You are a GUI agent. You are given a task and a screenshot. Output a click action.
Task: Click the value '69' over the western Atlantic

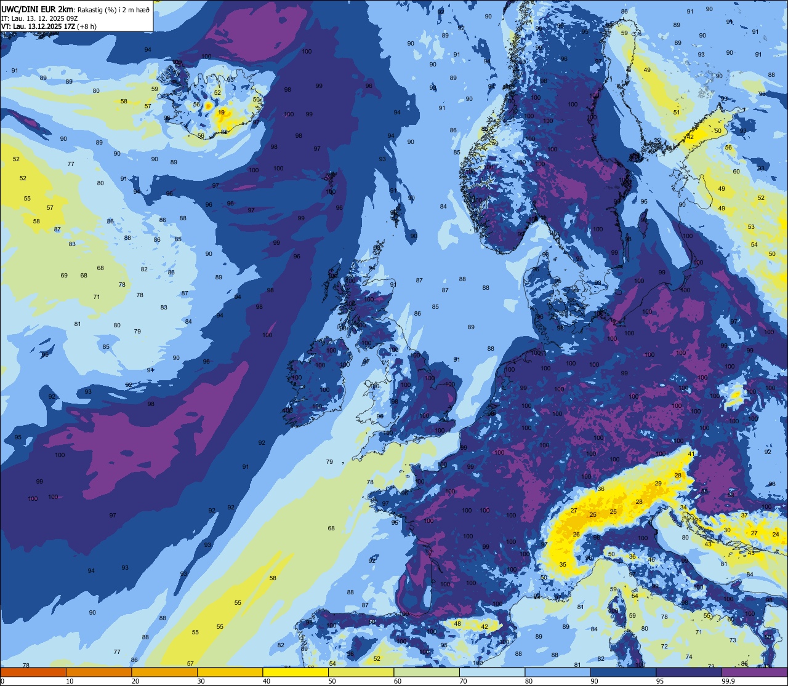coord(64,275)
